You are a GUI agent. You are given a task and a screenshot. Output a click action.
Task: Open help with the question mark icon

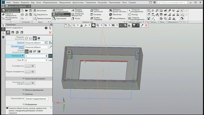(46, 28)
